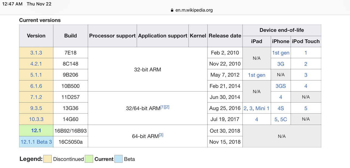This screenshot has width=350, height=168.
Task: Open the iPhone 1st gen link
Action: tap(281, 53)
